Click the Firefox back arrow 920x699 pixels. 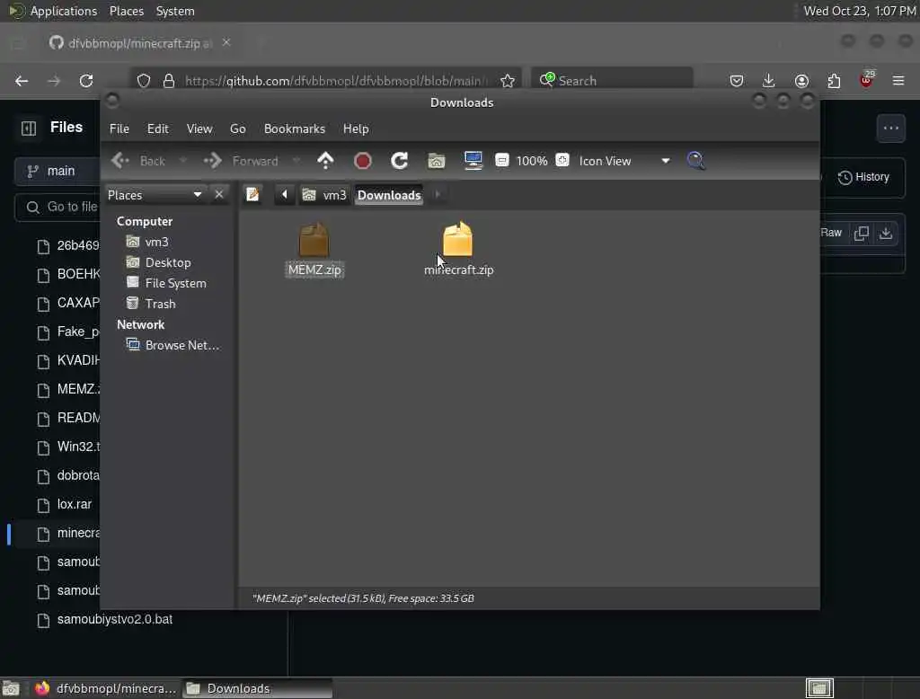[22, 81]
